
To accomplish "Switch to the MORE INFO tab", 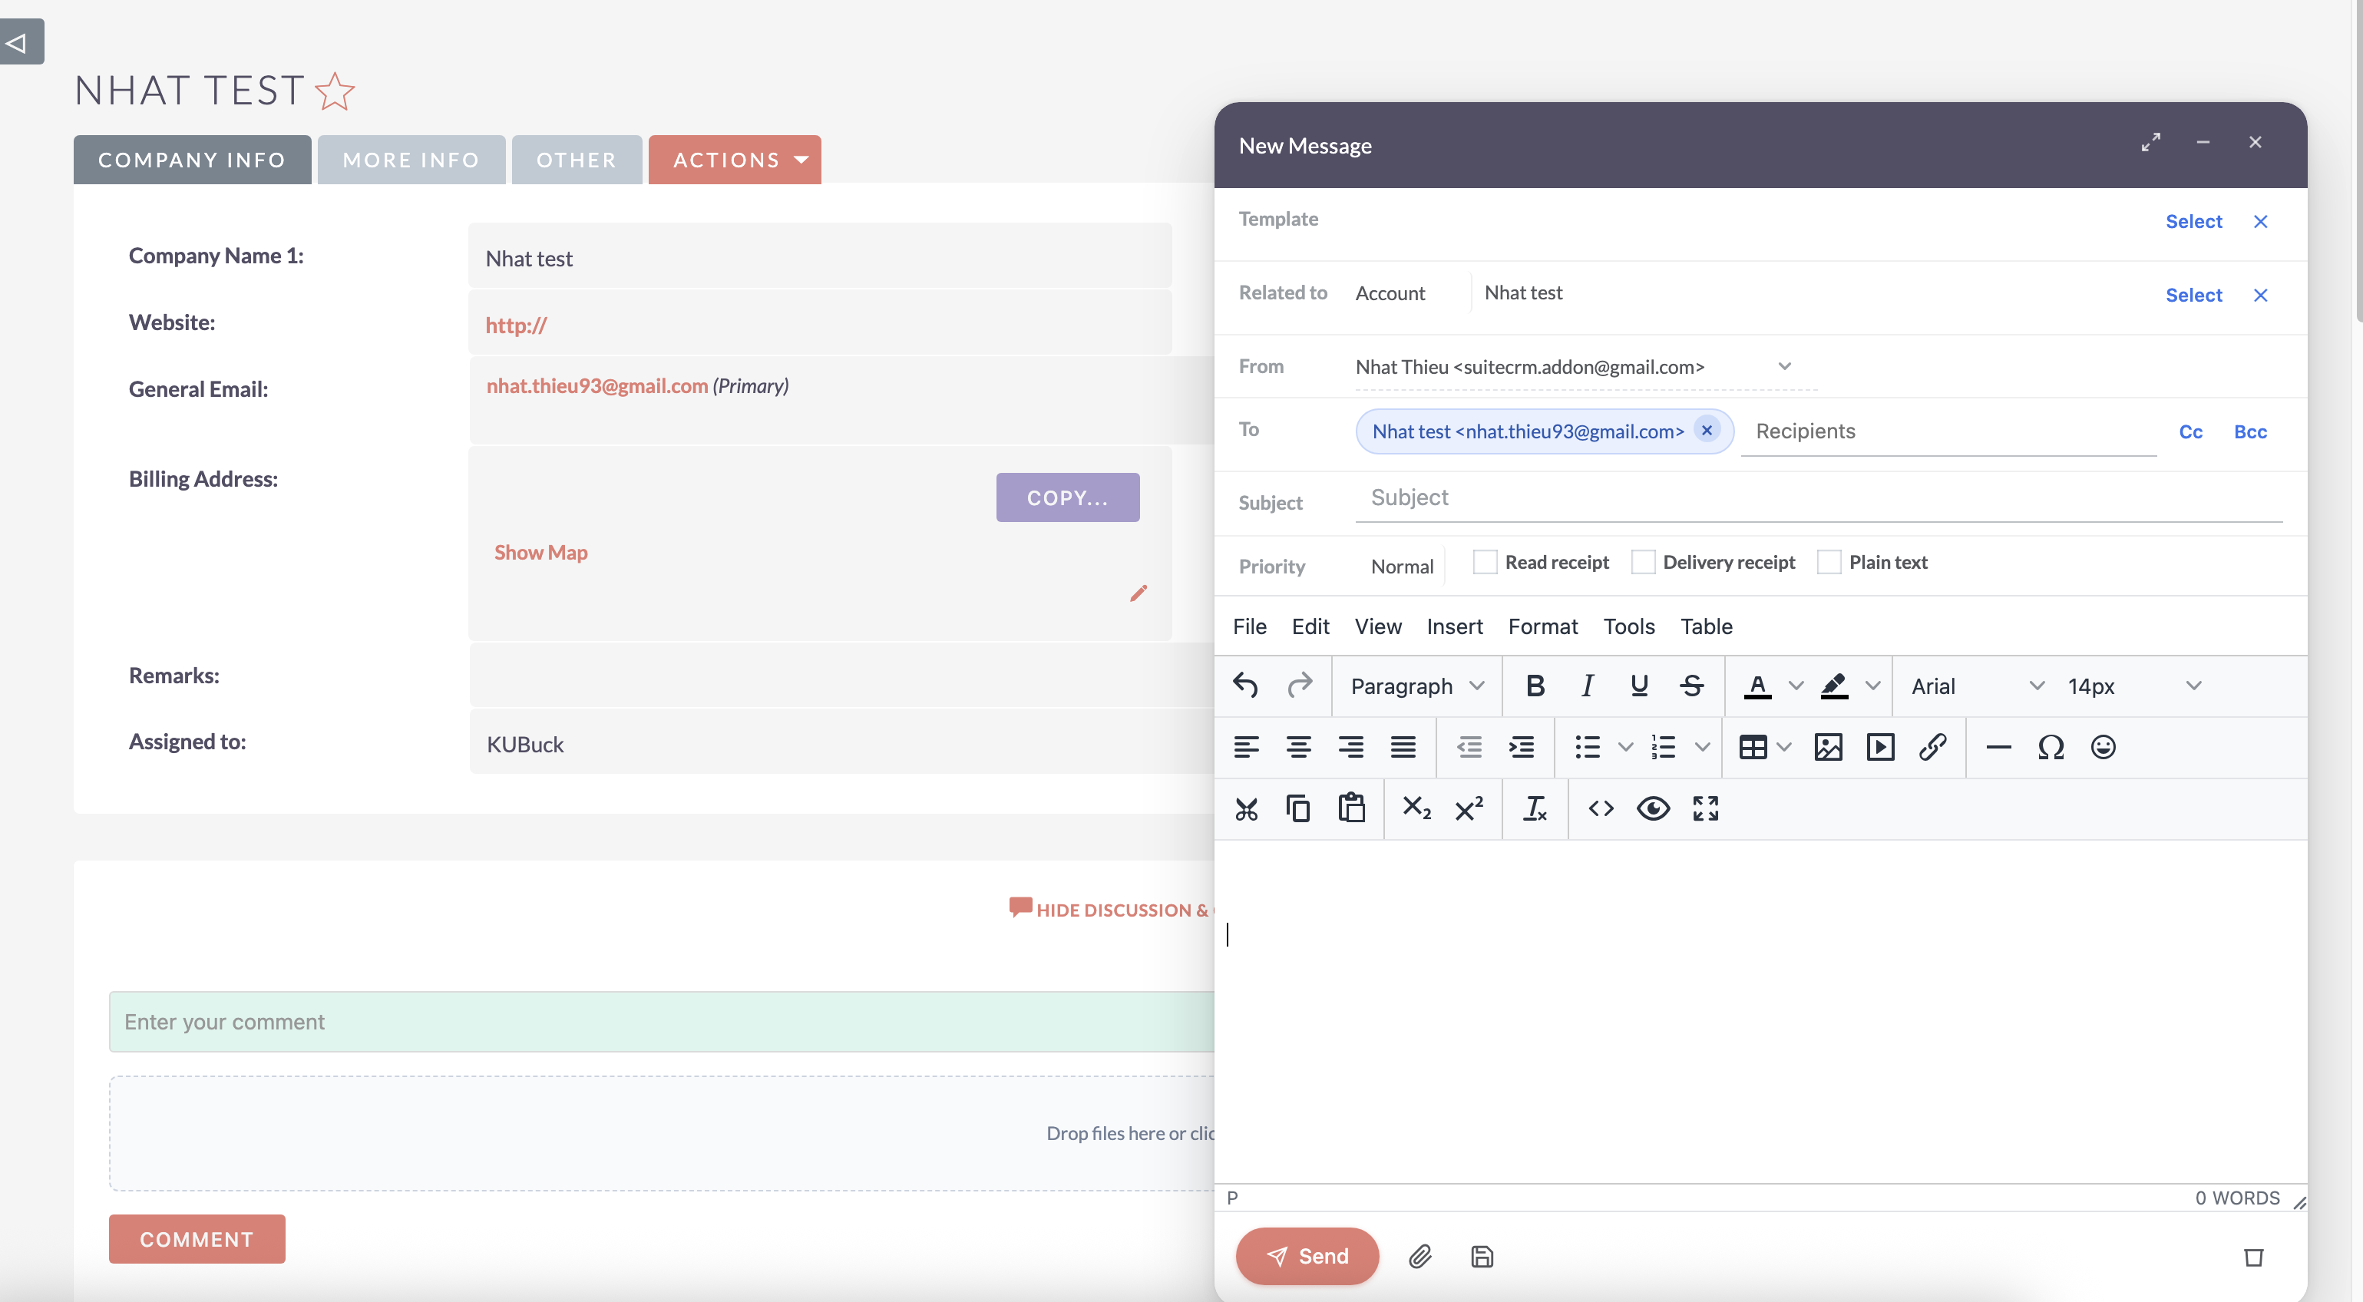I will (x=411, y=159).
